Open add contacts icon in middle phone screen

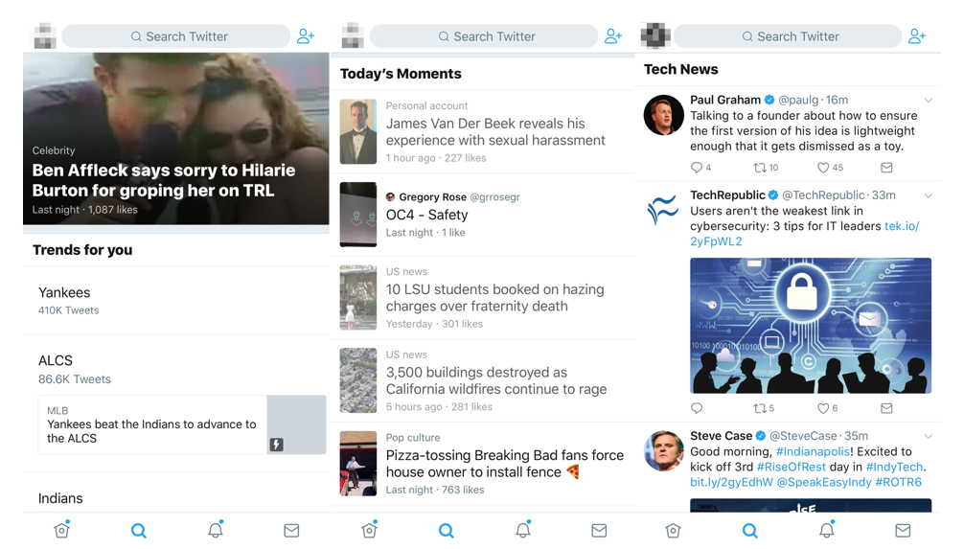(x=613, y=36)
